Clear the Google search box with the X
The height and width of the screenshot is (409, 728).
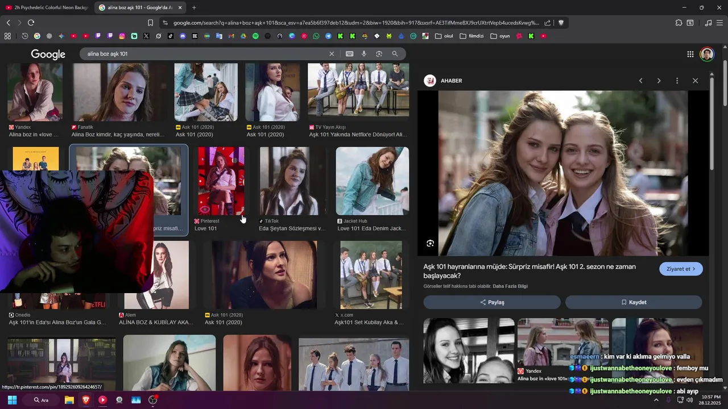[332, 54]
